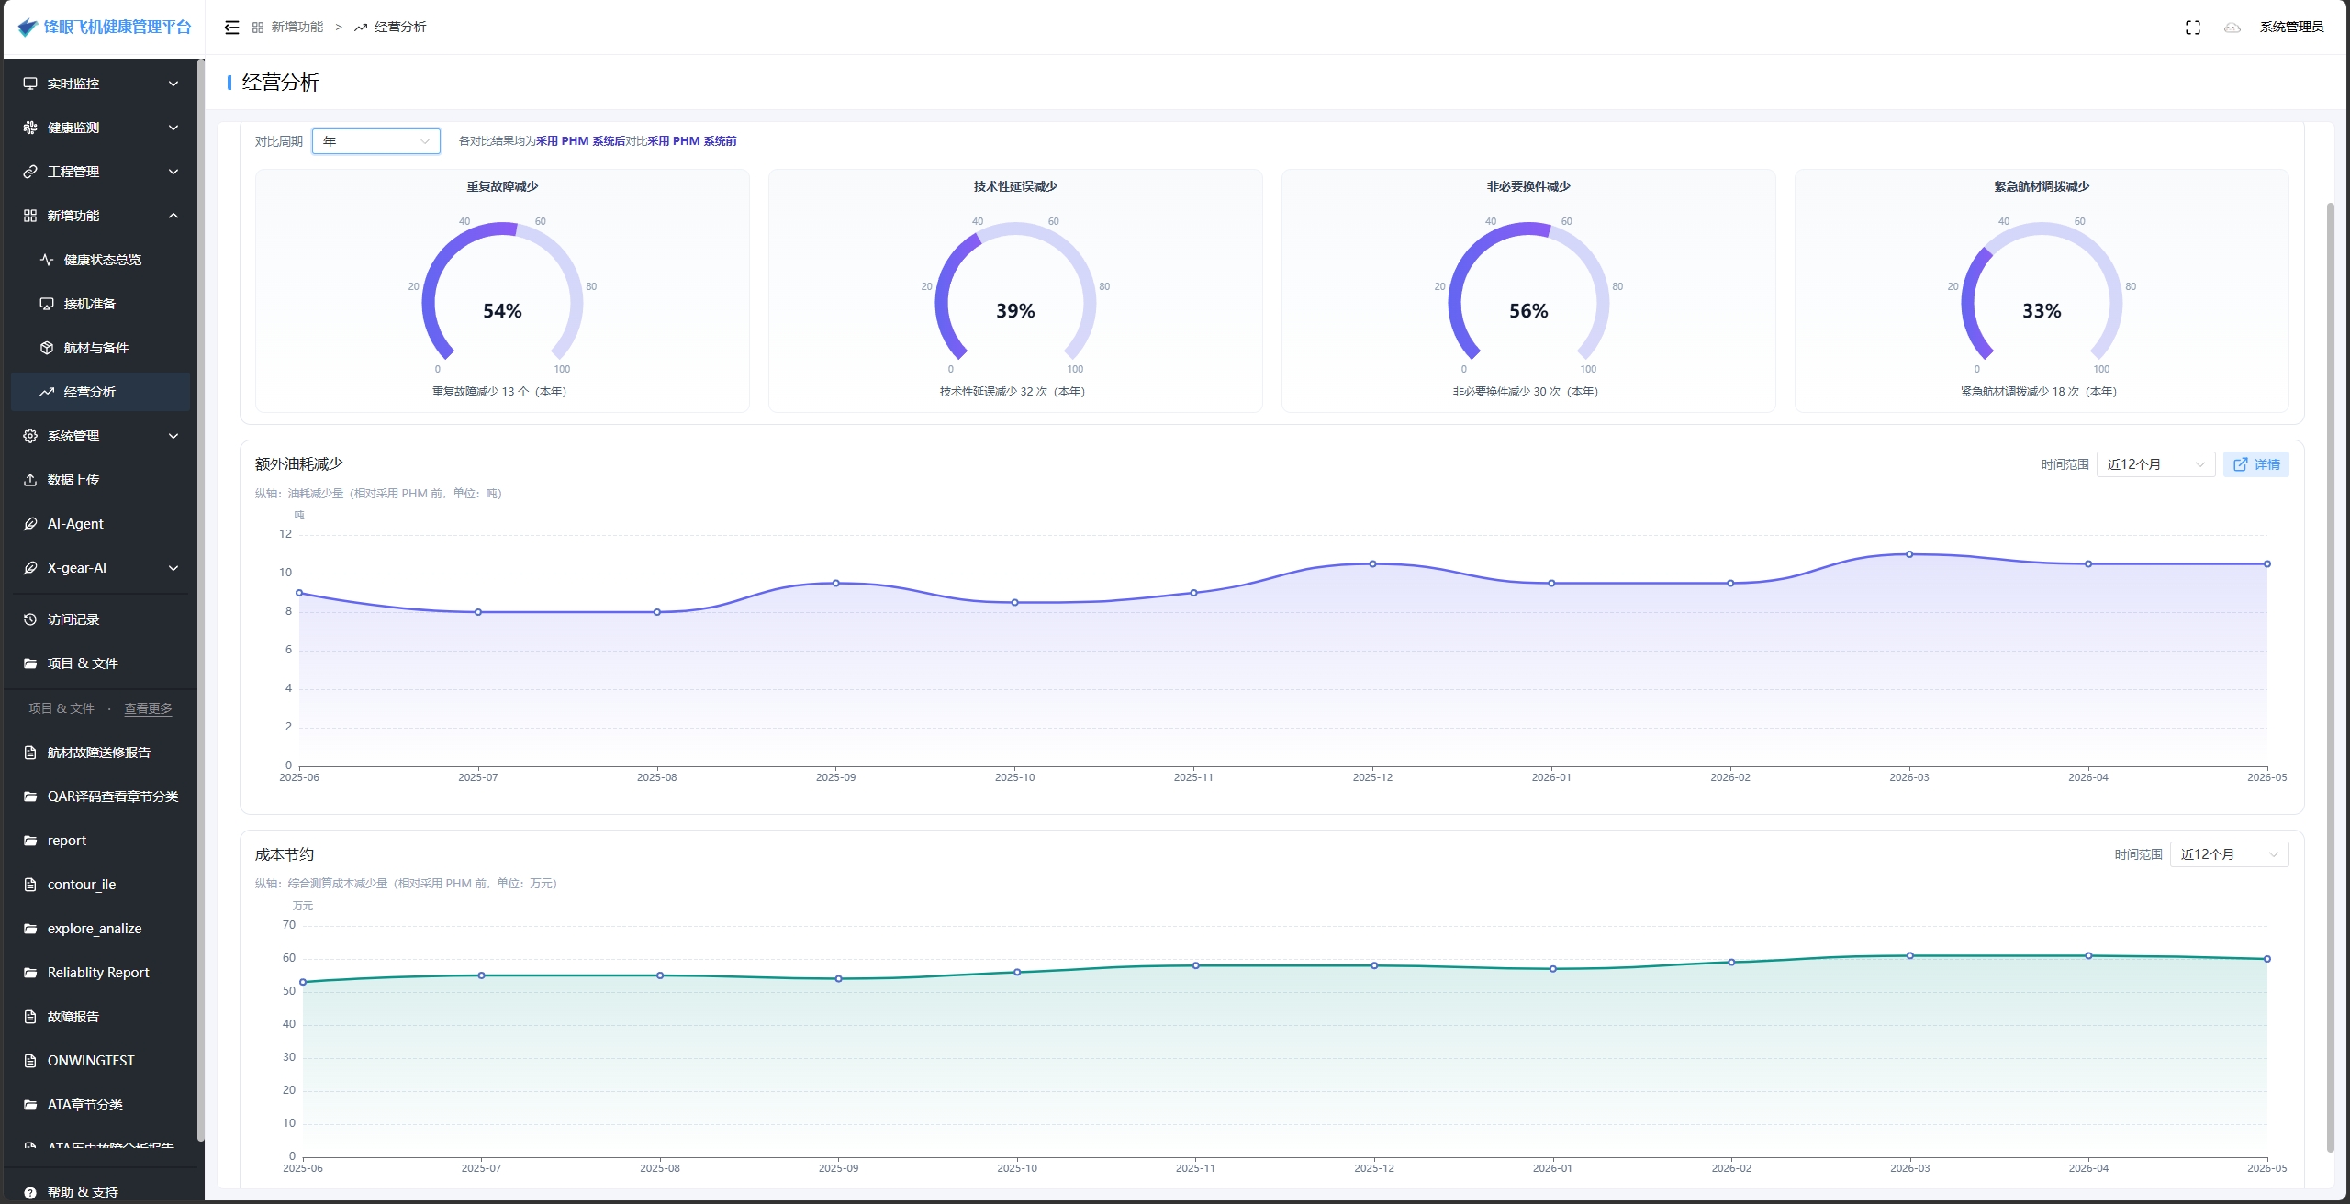Collapse the sidebar with hamburger icon

pos(232,28)
